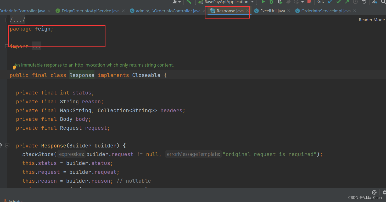386x202 pixels.
Task: Click the translation icon in the toolbar
Action: (374, 2)
